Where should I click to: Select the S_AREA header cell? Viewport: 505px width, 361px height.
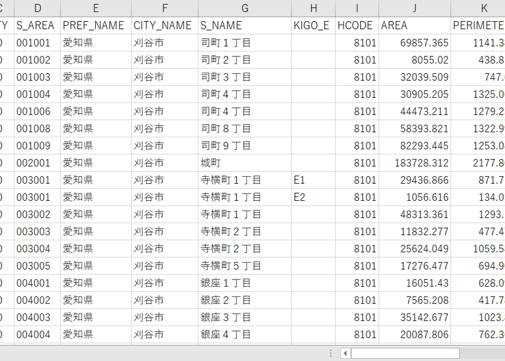pos(37,26)
